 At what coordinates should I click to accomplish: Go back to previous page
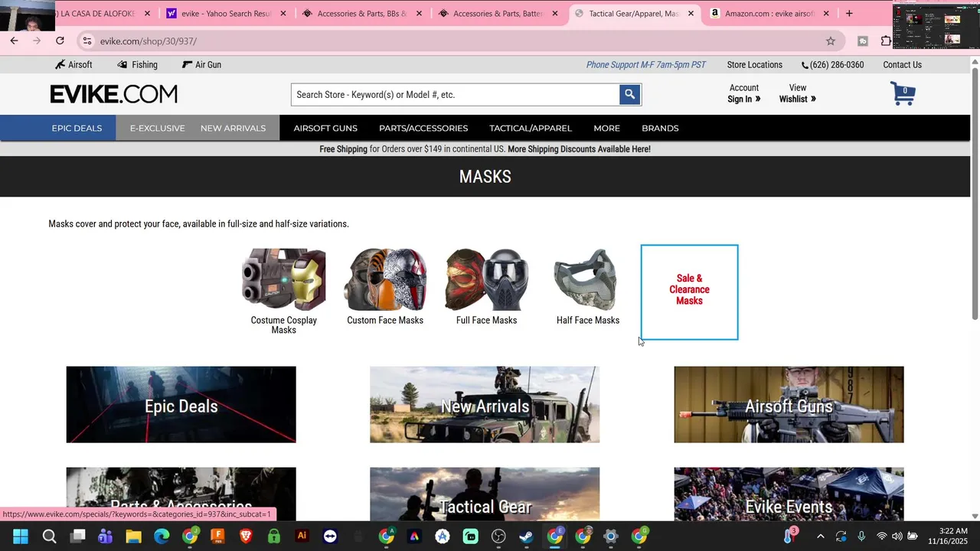14,41
